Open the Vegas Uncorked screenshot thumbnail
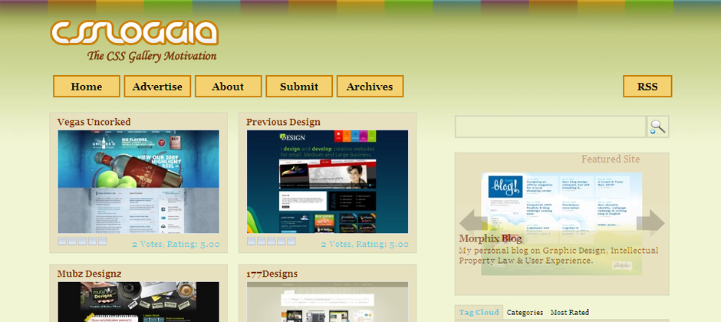Screen dimensions: 721x322 pos(138,182)
